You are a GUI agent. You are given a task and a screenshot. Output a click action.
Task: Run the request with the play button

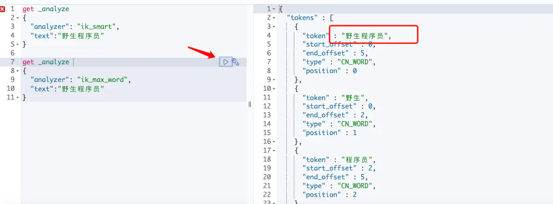226,62
